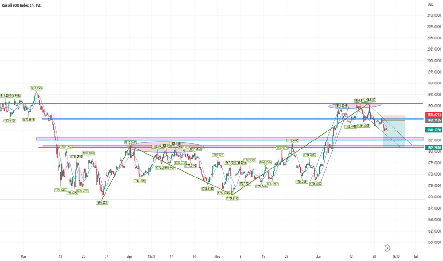Select the 1736.1567 low pivot label
The width and height of the screenshot is (443, 261).
click(x=272, y=184)
